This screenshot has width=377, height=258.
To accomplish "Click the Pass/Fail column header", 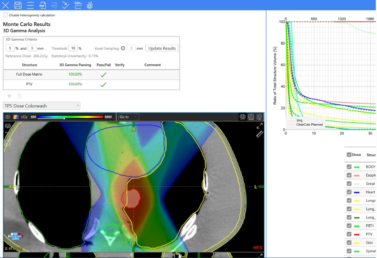I will [103, 65].
